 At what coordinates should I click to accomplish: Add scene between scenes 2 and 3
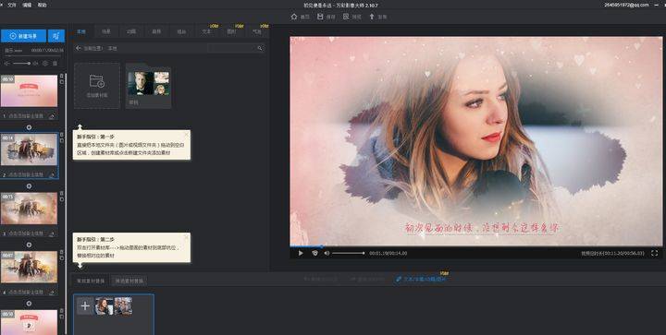coord(29,185)
